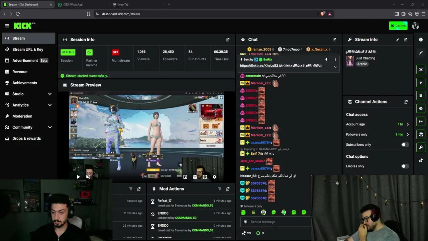Toggle Subscribers only chat
The width and height of the screenshot is (428, 241).
click(405, 145)
